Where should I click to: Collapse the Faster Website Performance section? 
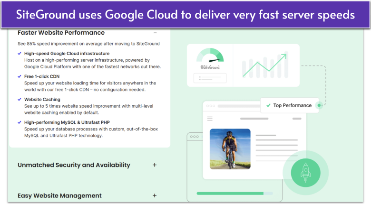[x=155, y=33]
